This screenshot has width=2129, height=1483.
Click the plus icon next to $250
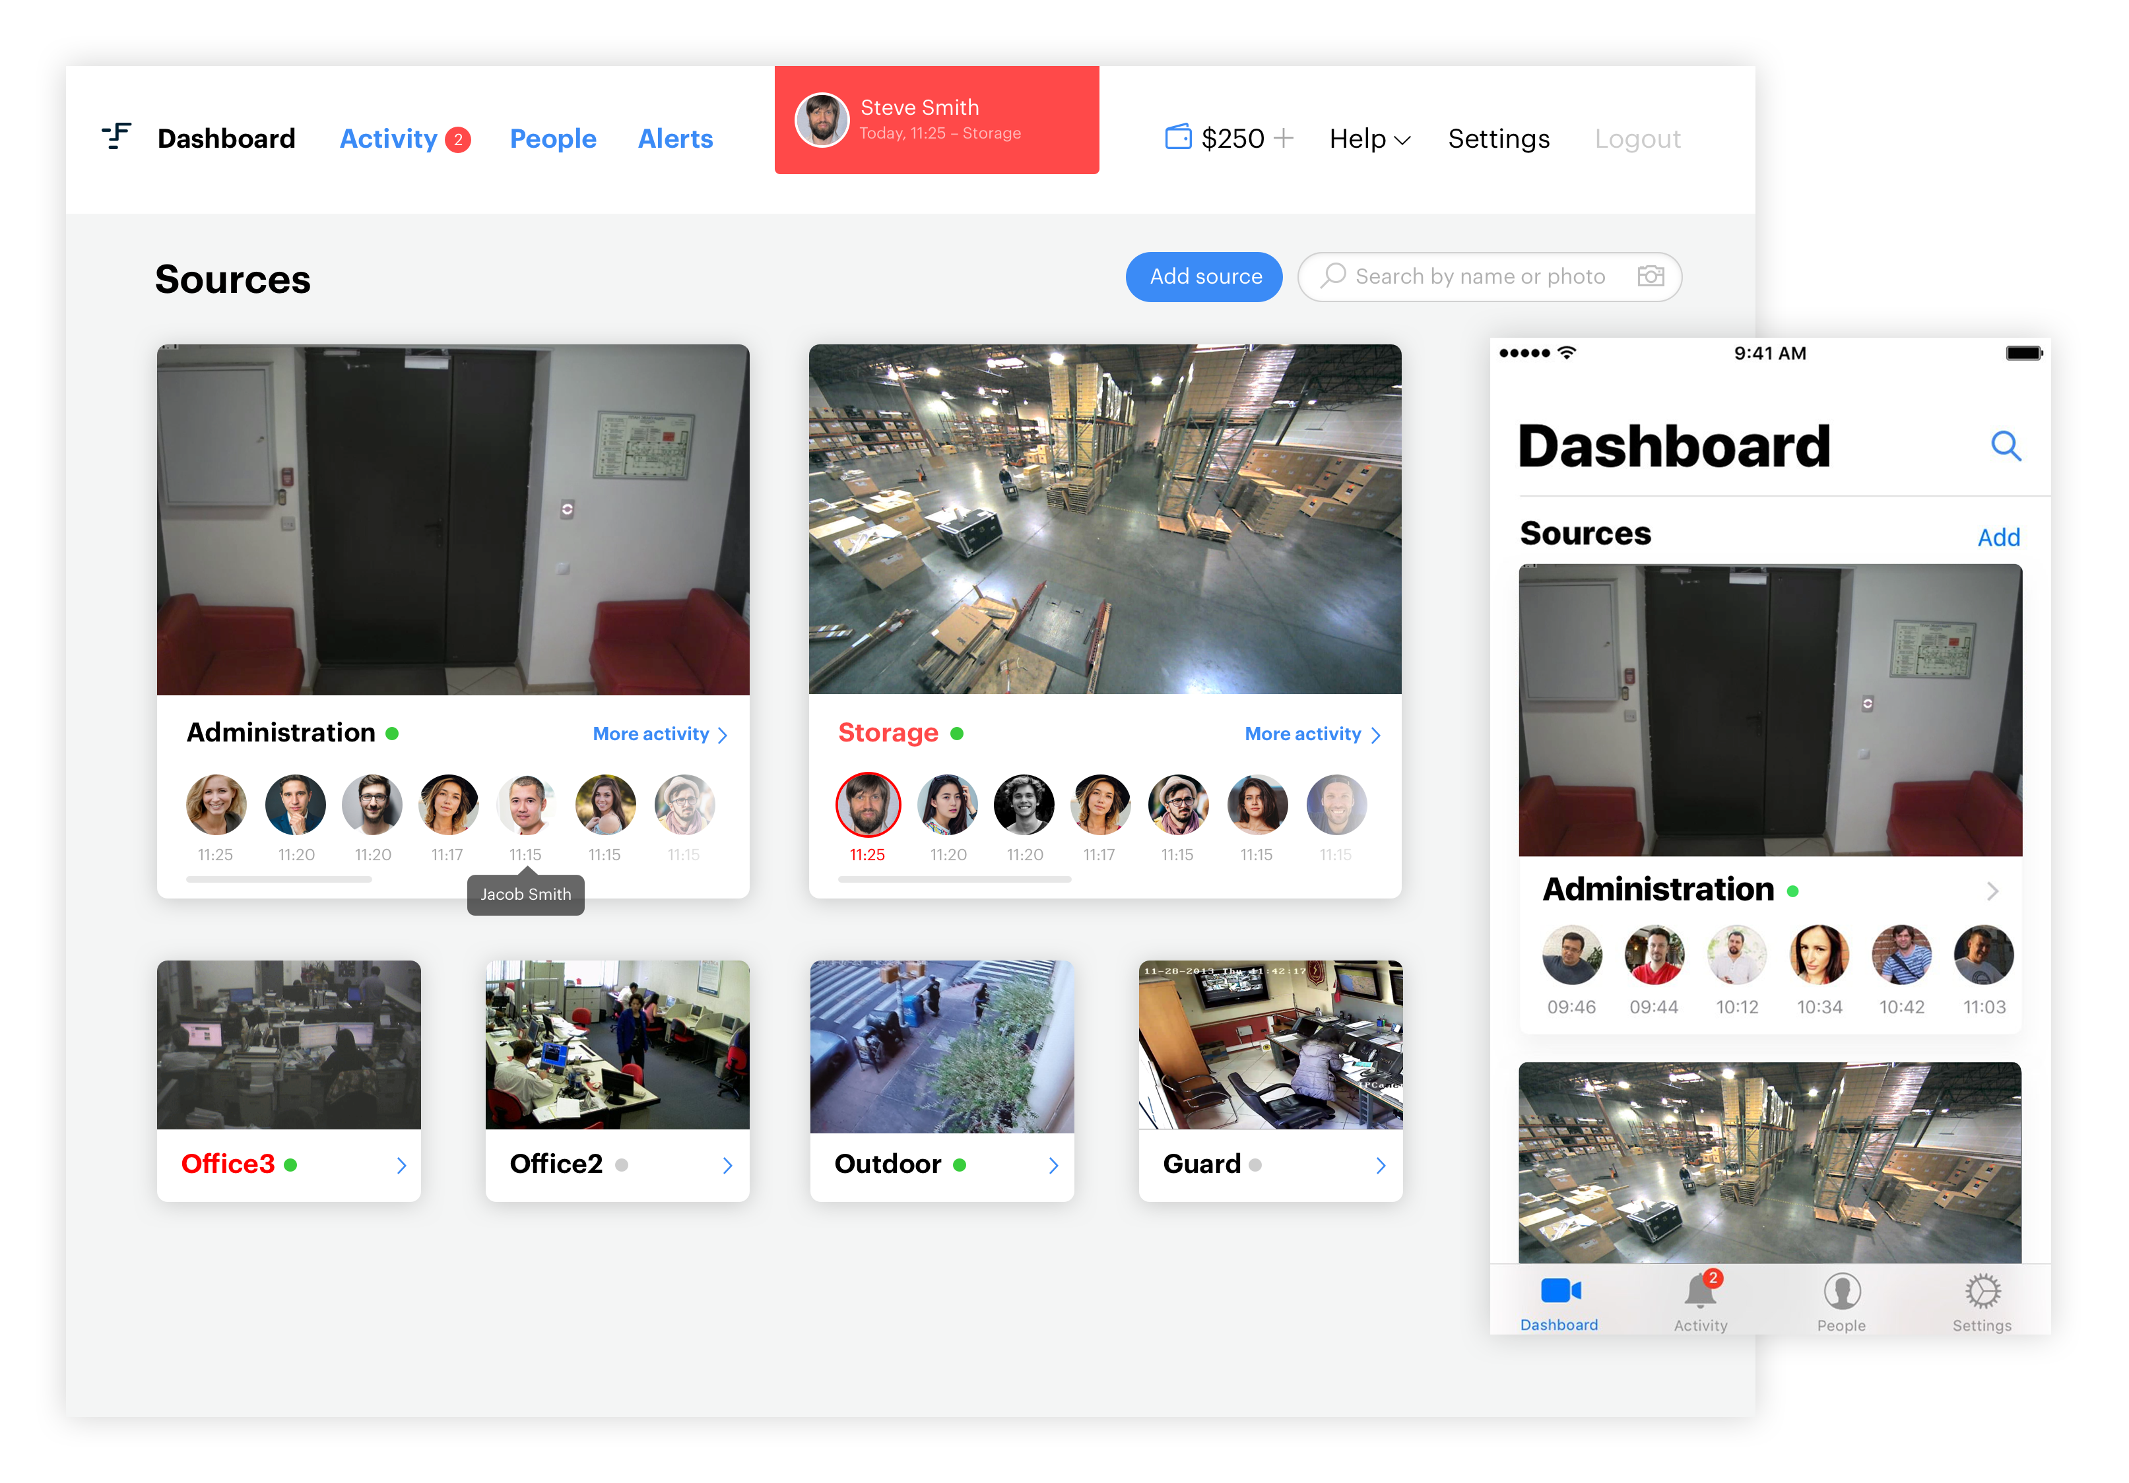pyautogui.click(x=1284, y=137)
